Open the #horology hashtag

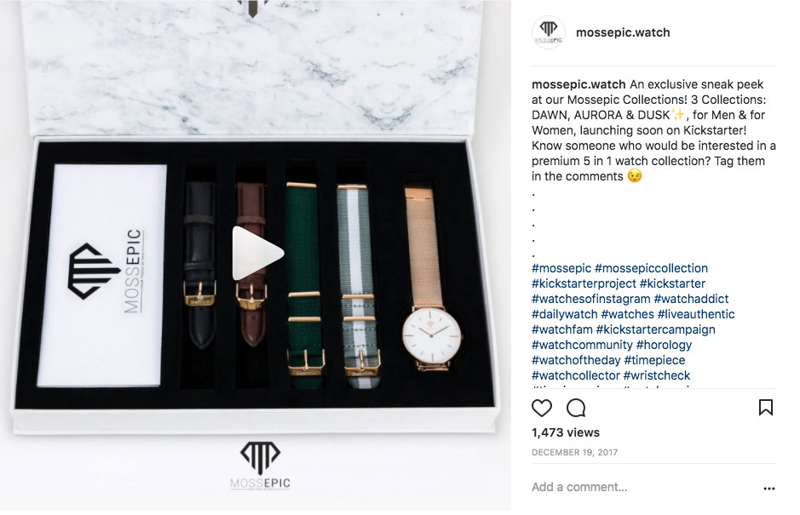[664, 345]
